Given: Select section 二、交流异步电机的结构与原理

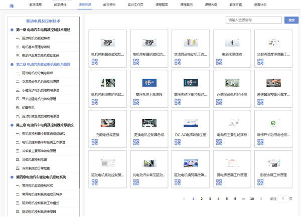Looking at the screenshot, I should (38, 82).
